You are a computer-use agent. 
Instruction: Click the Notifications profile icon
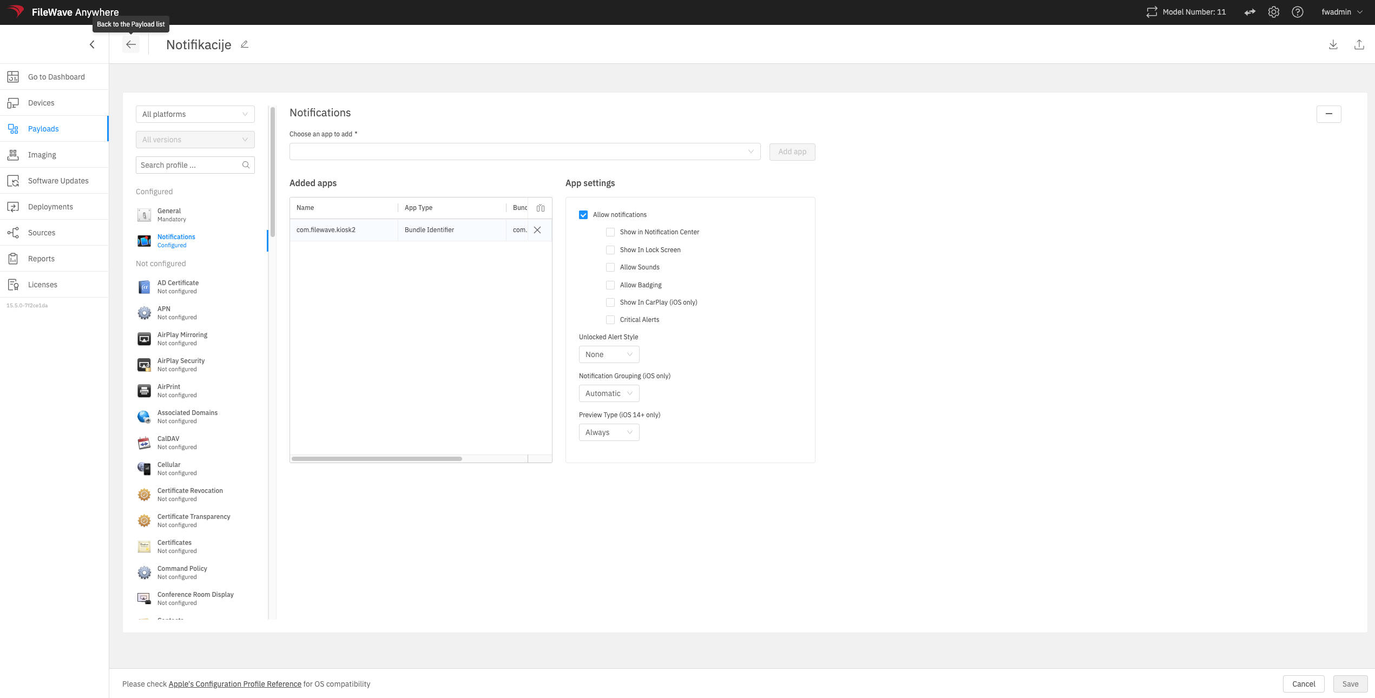click(x=144, y=241)
